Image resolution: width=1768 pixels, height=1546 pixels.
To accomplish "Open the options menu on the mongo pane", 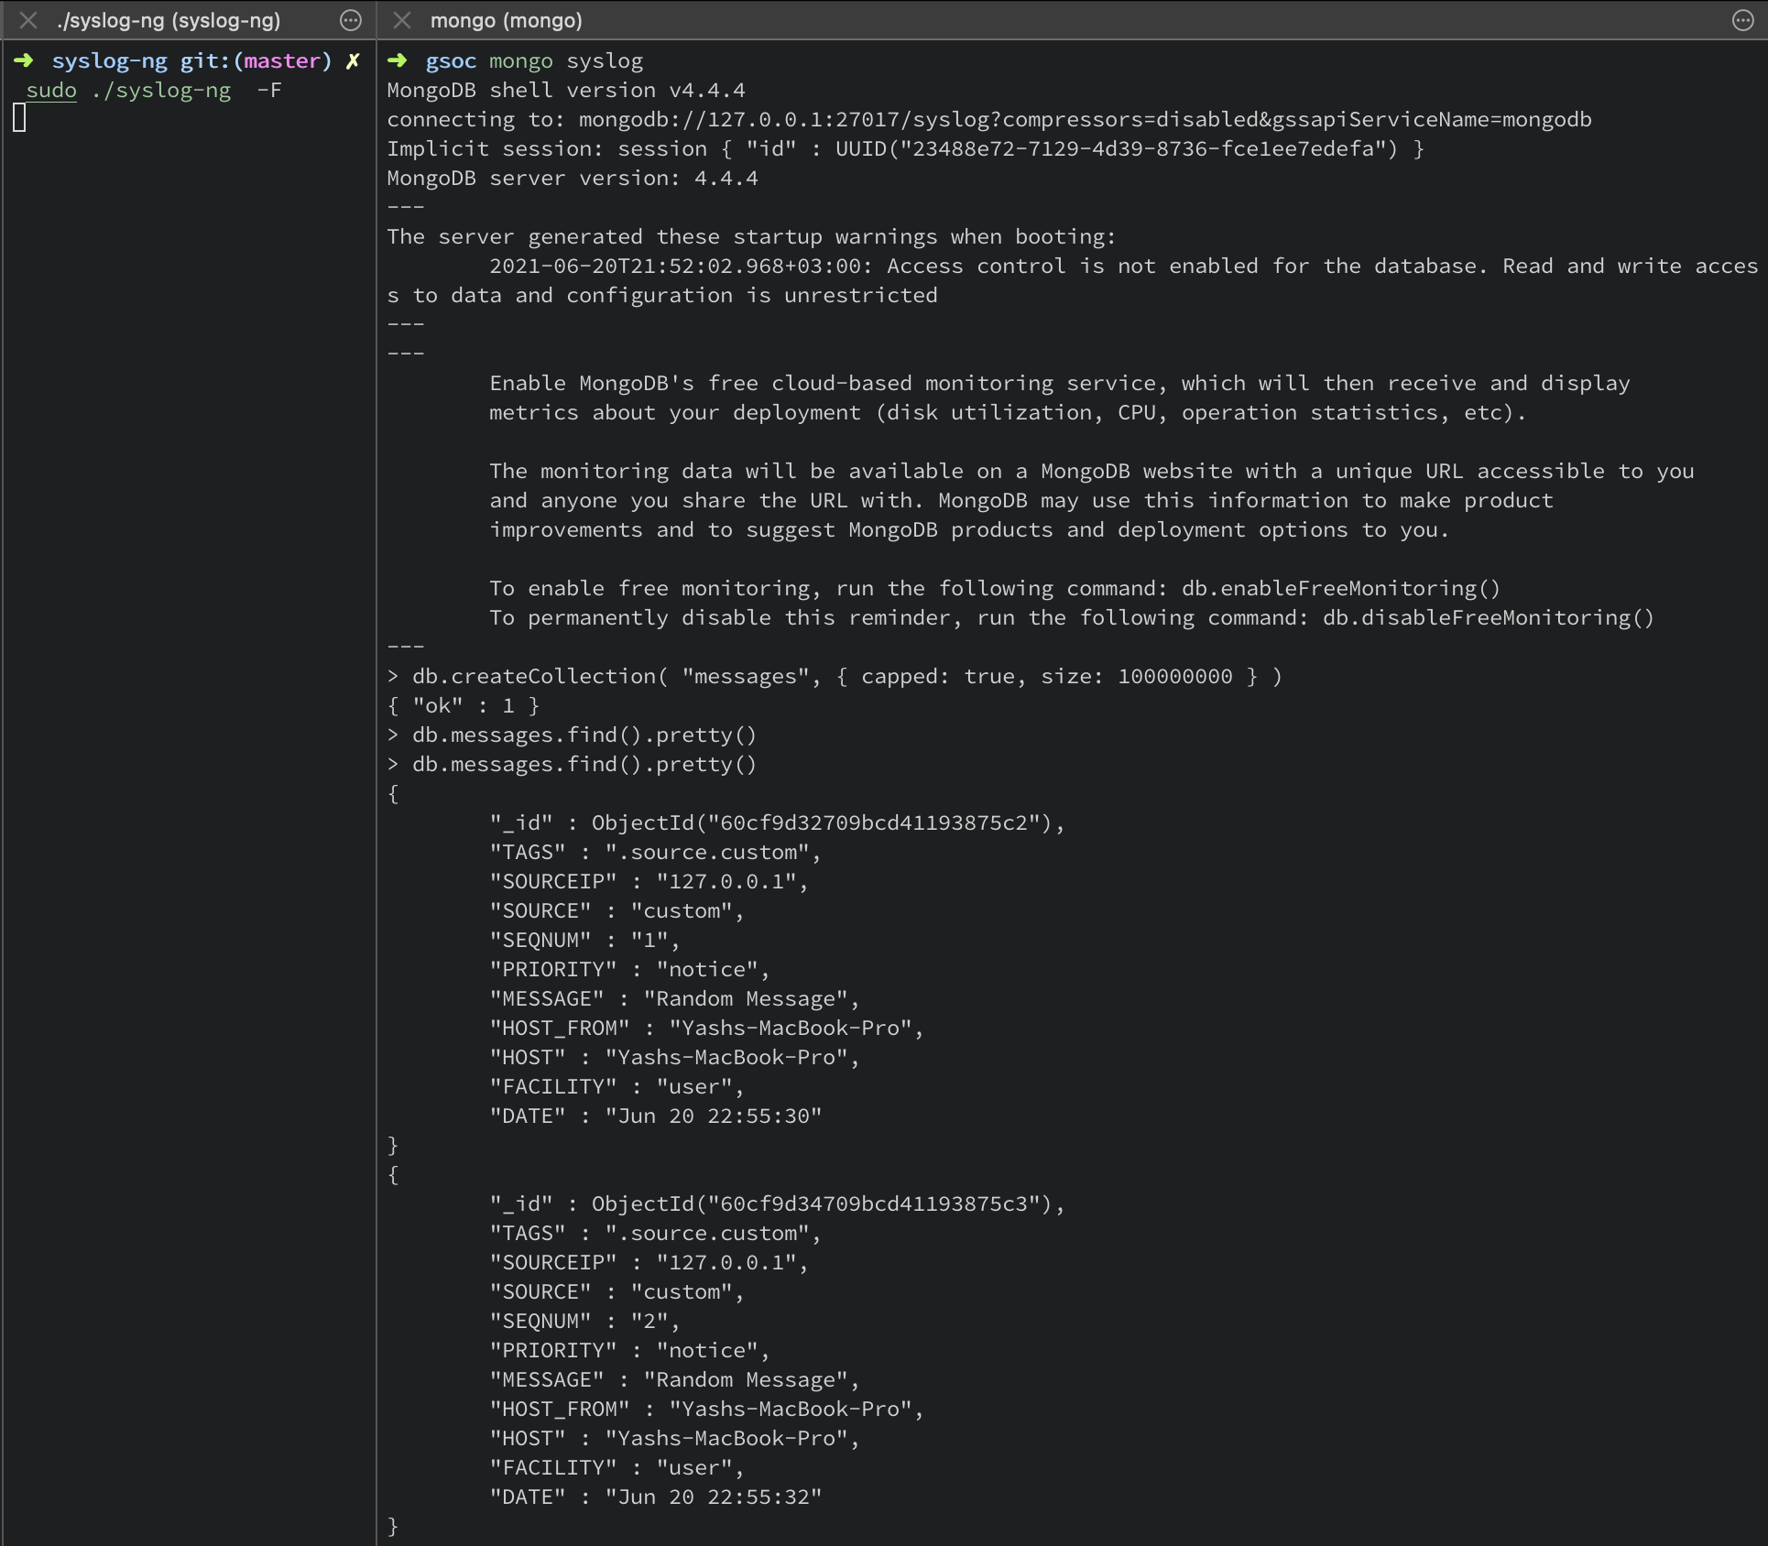I will 1741,20.
